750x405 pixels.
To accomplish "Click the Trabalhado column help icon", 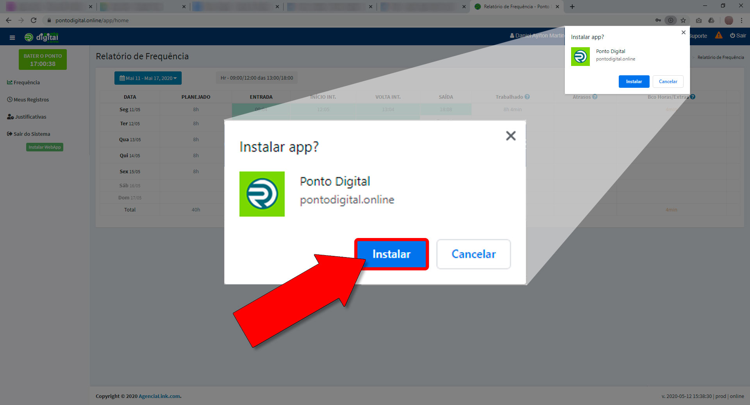I will [527, 96].
